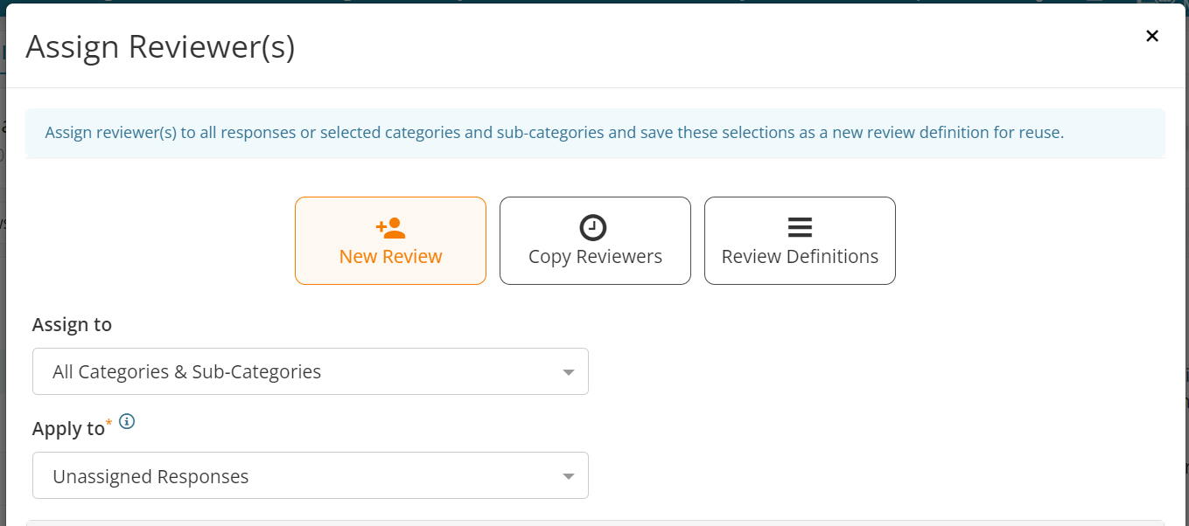
Task: Click the blue instruction banner text
Action: (x=554, y=133)
